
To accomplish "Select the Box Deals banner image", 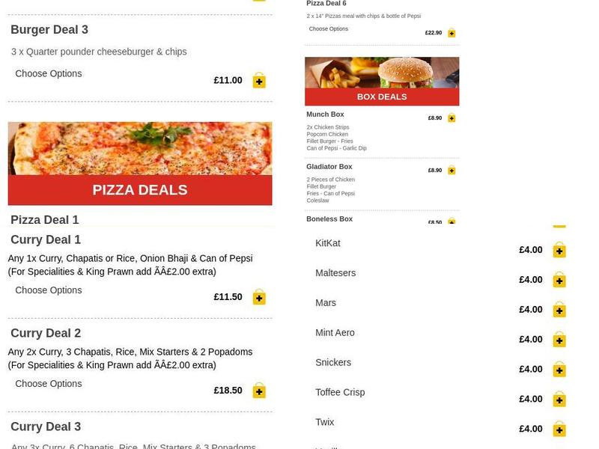I will pyautogui.click(x=382, y=81).
